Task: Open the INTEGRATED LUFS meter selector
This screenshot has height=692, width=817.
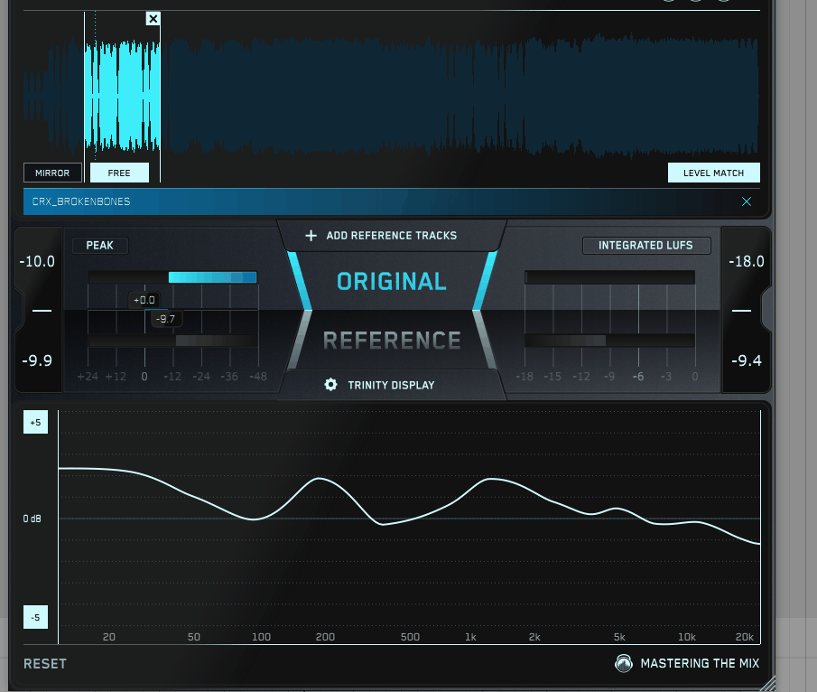Action: click(646, 246)
